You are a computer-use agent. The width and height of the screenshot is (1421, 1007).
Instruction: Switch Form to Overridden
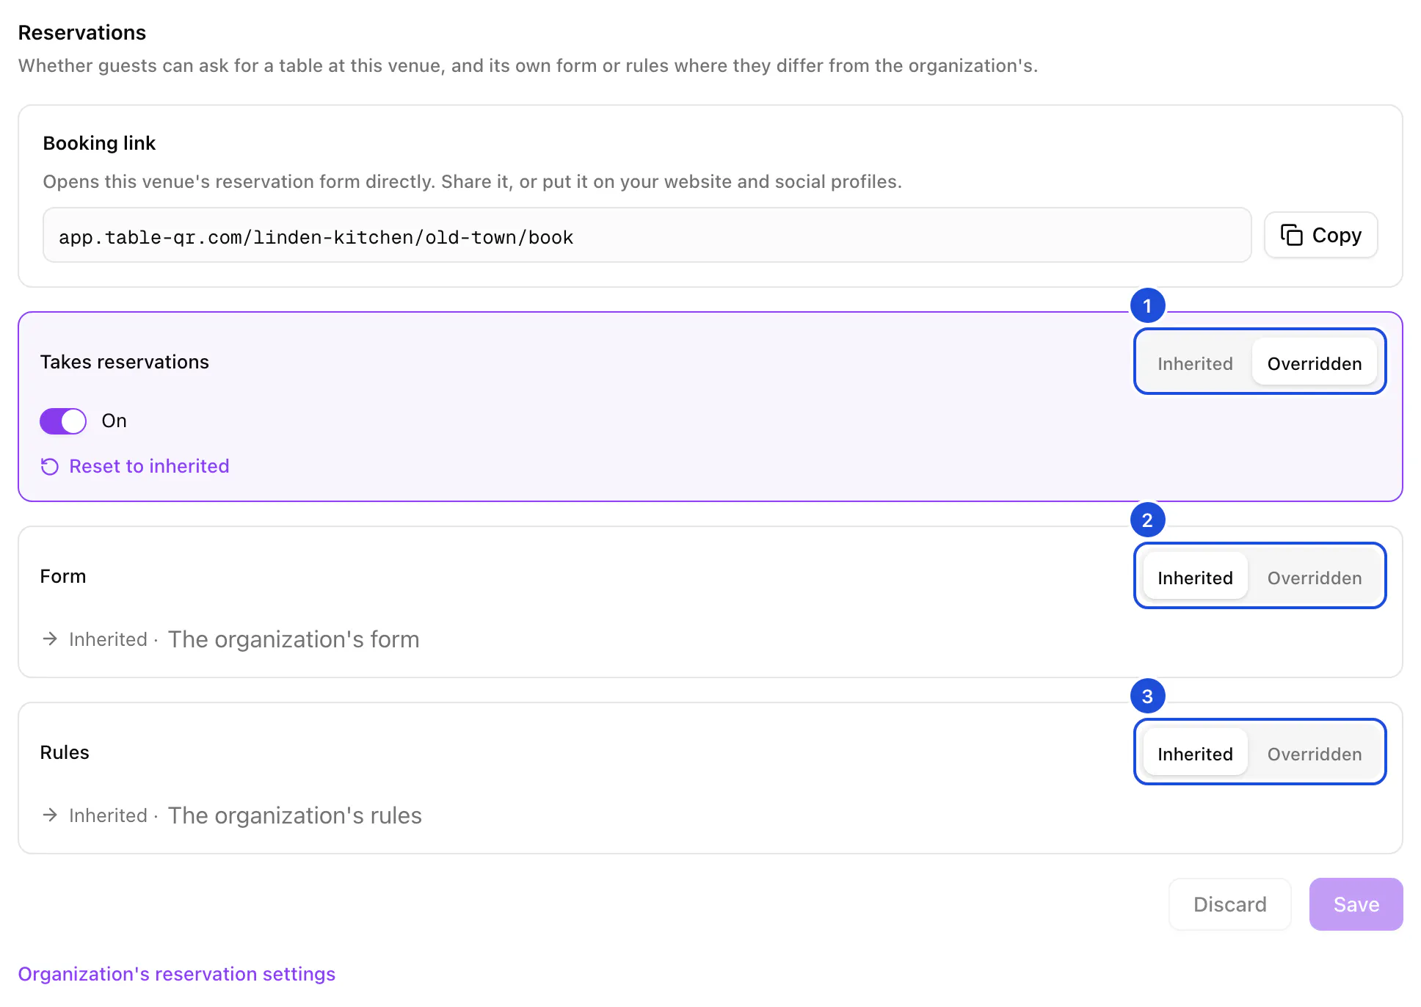click(x=1314, y=578)
